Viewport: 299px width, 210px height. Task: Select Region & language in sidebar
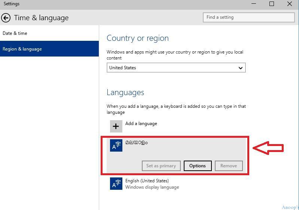49,49
